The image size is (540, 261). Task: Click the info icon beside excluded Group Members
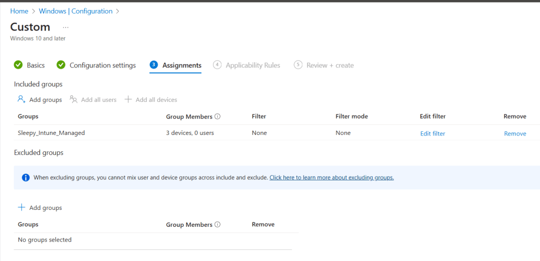pyautogui.click(x=217, y=225)
